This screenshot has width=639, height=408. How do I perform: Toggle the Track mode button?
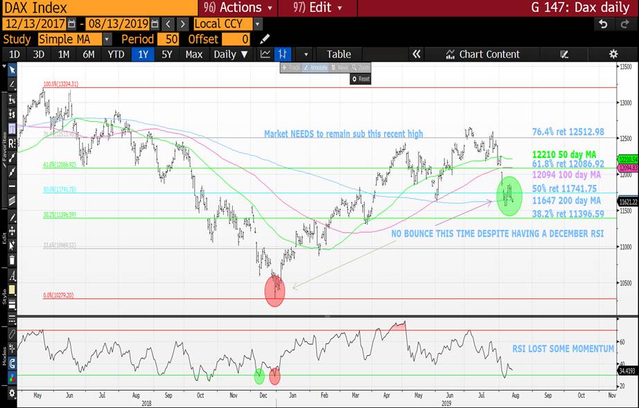pyautogui.click(x=291, y=68)
